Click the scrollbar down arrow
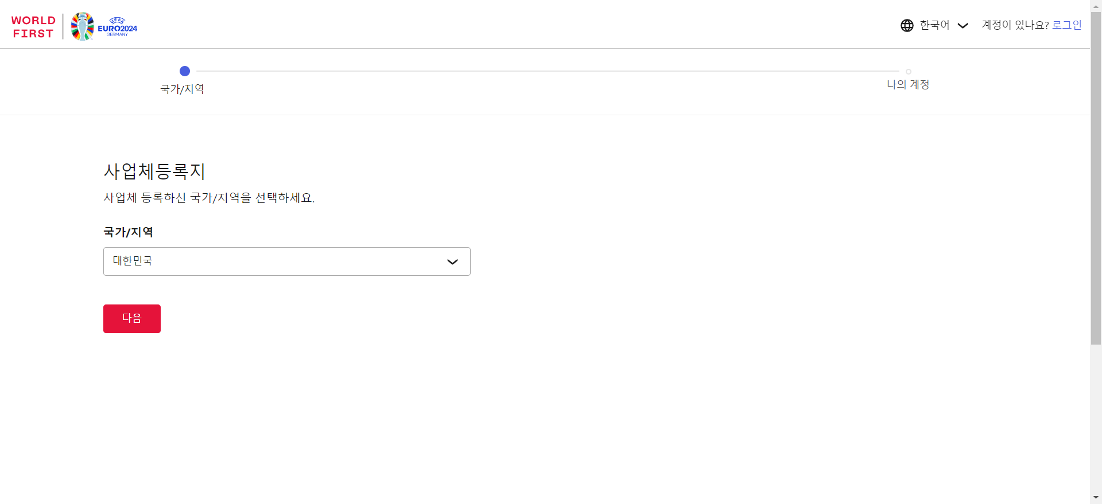This screenshot has width=1102, height=504. coord(1096,498)
